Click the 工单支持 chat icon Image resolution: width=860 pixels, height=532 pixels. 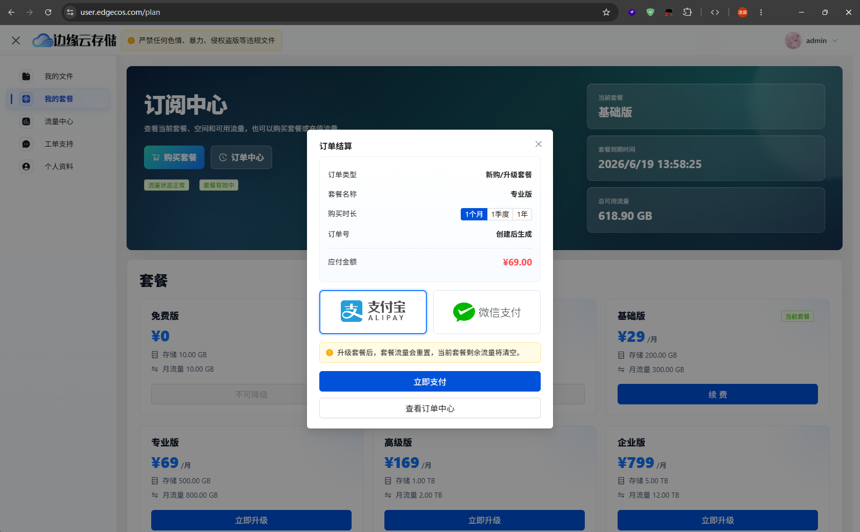pyautogui.click(x=26, y=144)
